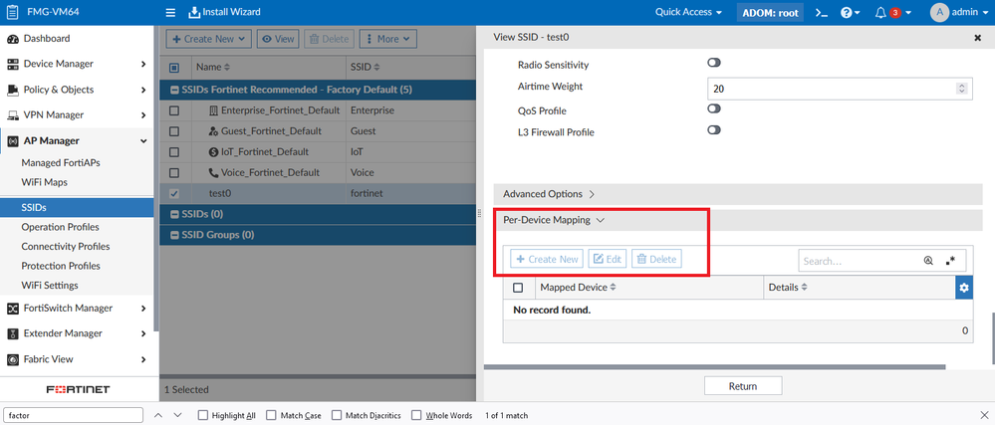
Task: Click the FMG-VM64 clipboard icon
Action: pos(12,12)
